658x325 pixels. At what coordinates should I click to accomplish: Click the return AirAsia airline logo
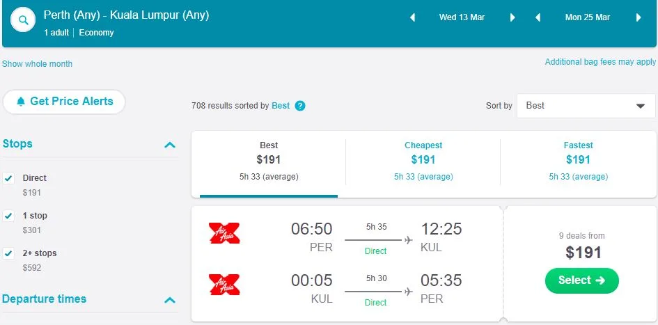(x=224, y=285)
